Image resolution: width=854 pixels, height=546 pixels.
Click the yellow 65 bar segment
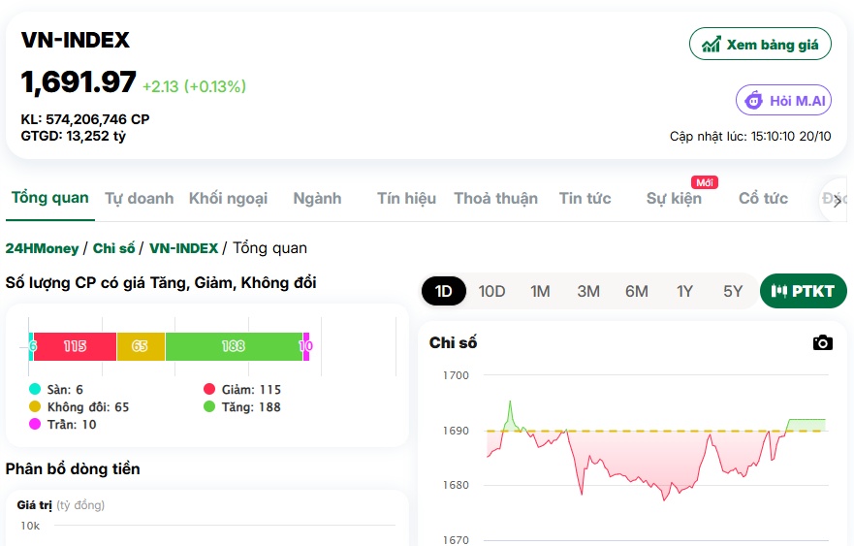141,346
